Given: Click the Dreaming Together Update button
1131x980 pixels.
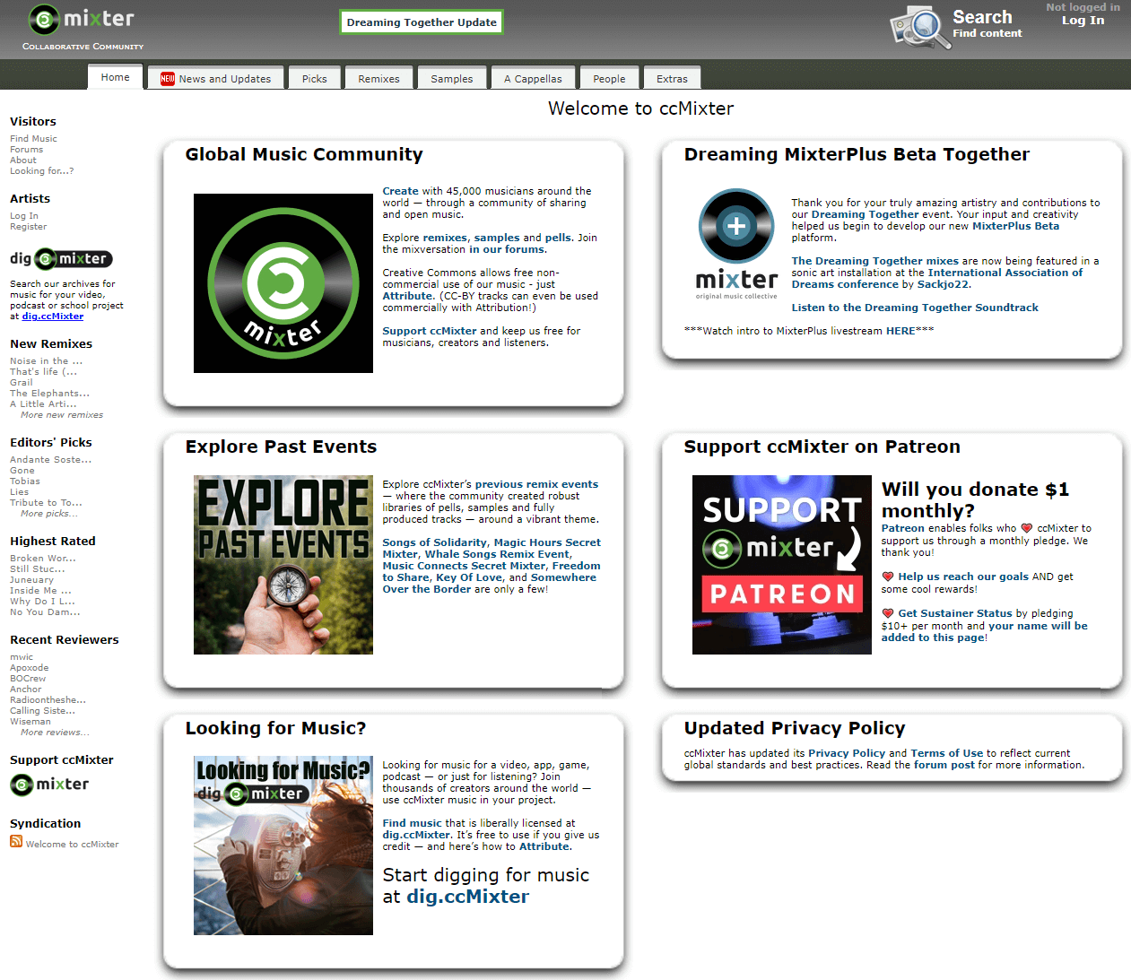Looking at the screenshot, I should point(422,22).
